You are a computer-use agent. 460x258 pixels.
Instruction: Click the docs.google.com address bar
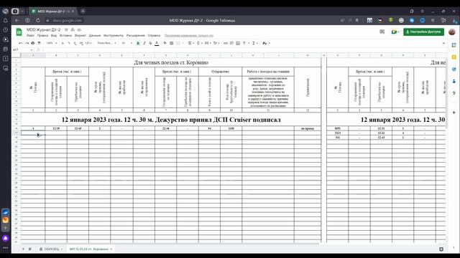point(67,20)
